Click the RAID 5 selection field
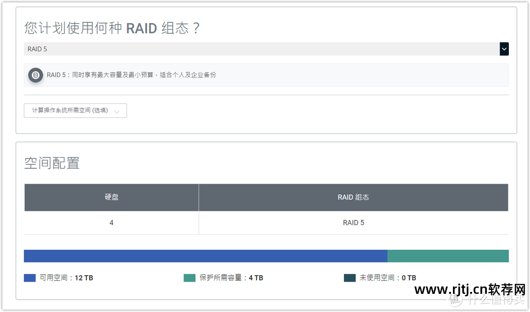 266,49
